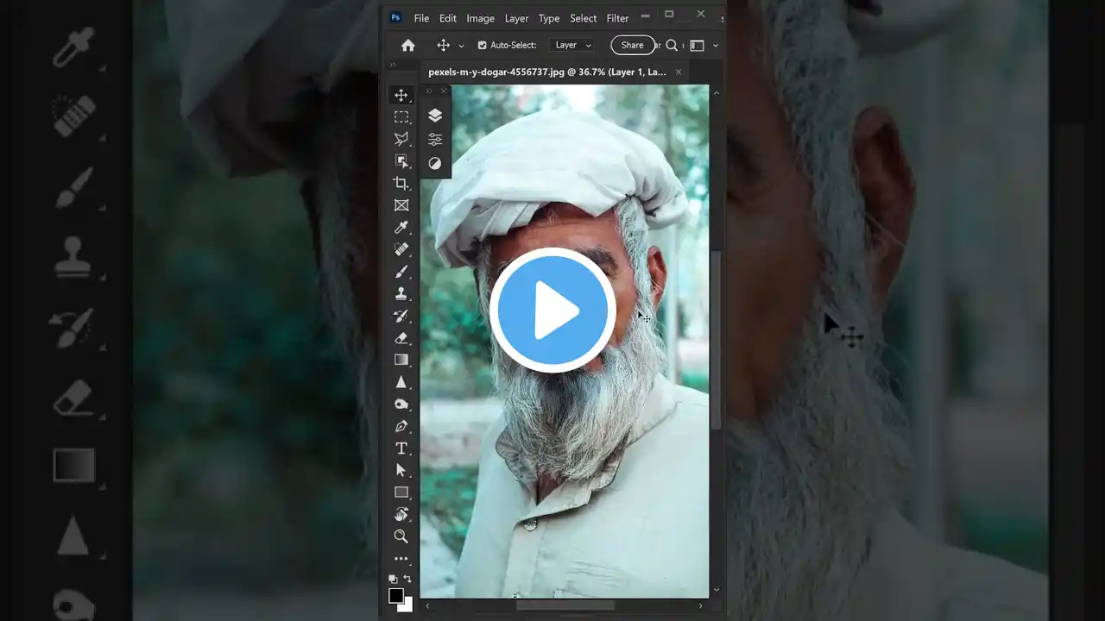The width and height of the screenshot is (1105, 621).
Task: Open the Image menu
Action: tap(480, 18)
